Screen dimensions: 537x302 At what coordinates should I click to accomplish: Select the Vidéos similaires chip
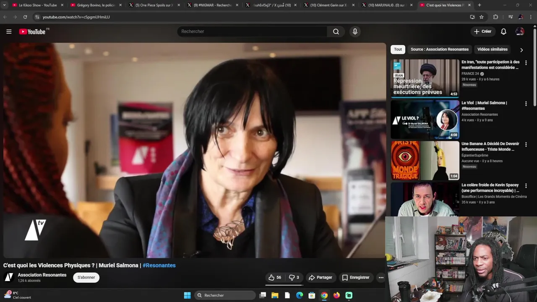(493, 49)
